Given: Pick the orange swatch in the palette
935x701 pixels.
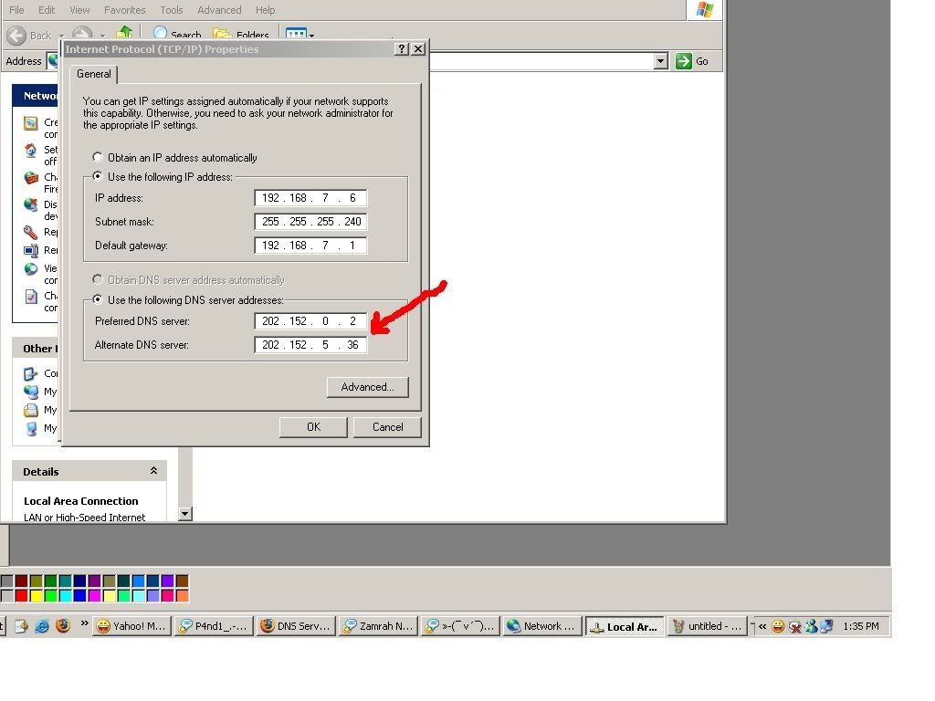Looking at the screenshot, I should tap(183, 595).
